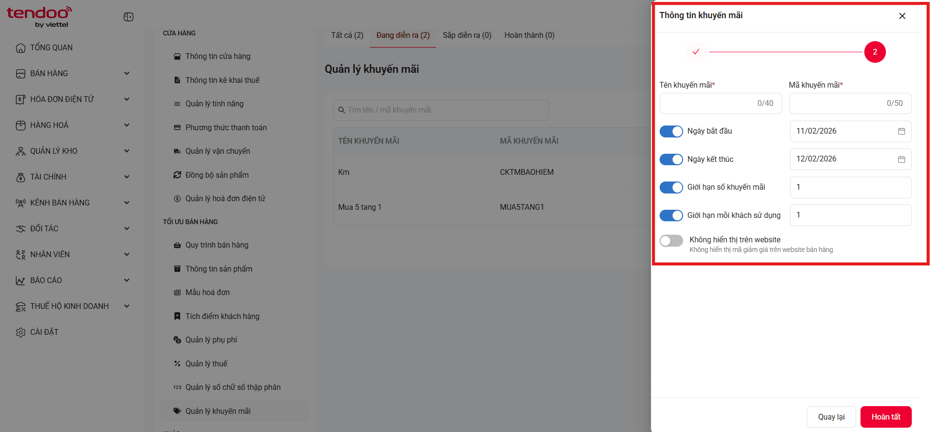The image size is (930, 432).
Task: Switch to the Sắp diễn ra (0) tab
Action: click(467, 35)
